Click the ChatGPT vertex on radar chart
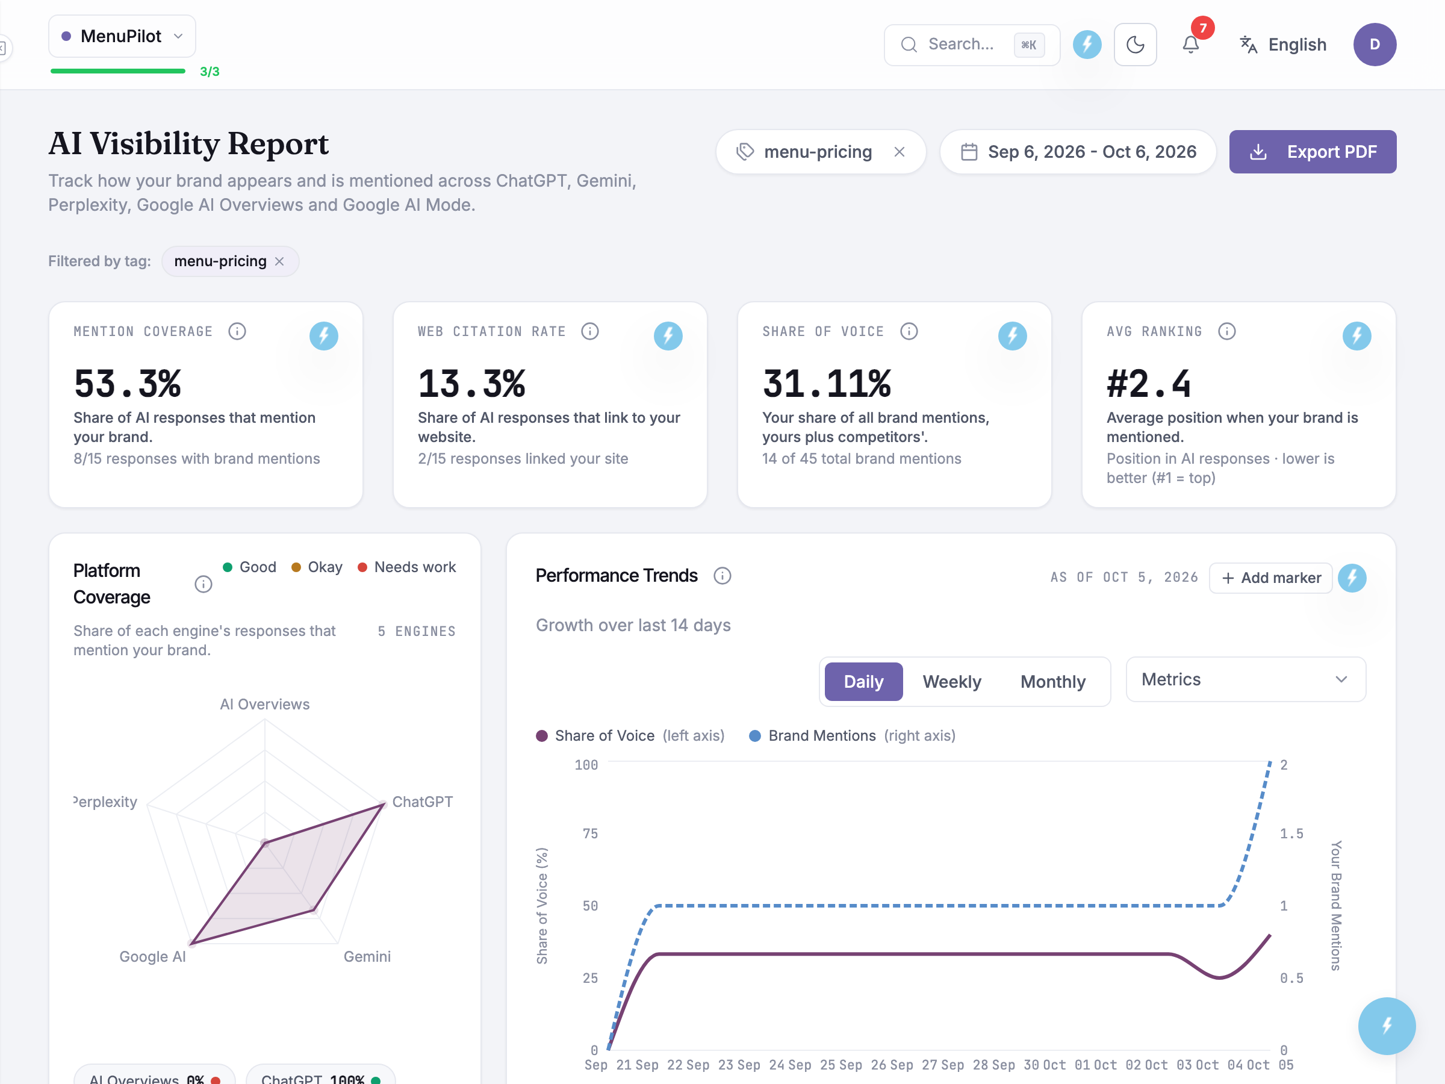This screenshot has width=1445, height=1084. (x=383, y=805)
